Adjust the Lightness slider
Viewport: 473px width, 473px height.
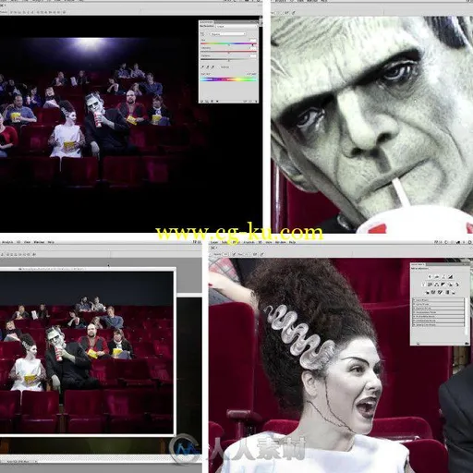pos(228,59)
